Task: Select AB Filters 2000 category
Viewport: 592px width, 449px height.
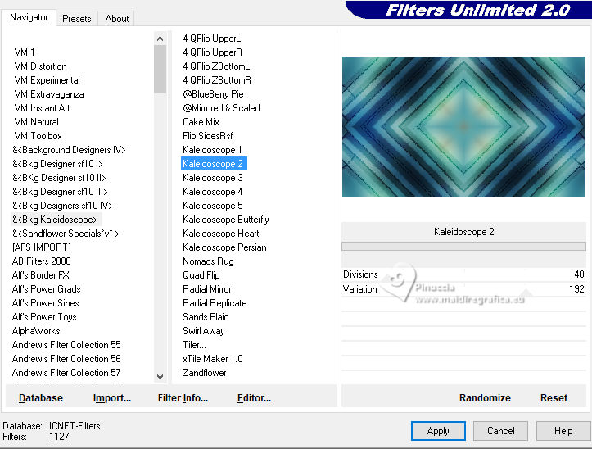Action: (x=42, y=261)
